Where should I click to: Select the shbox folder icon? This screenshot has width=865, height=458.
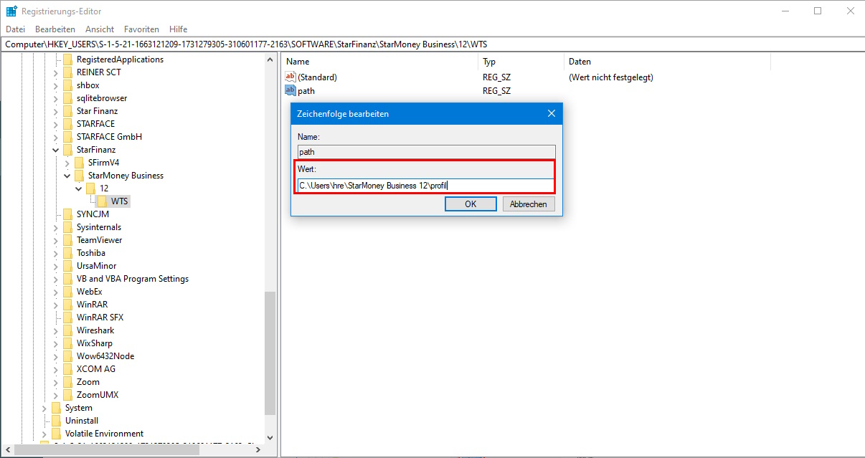68,85
